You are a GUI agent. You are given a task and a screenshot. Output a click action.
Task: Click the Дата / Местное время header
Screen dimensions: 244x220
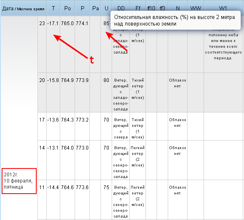pos(23,9)
